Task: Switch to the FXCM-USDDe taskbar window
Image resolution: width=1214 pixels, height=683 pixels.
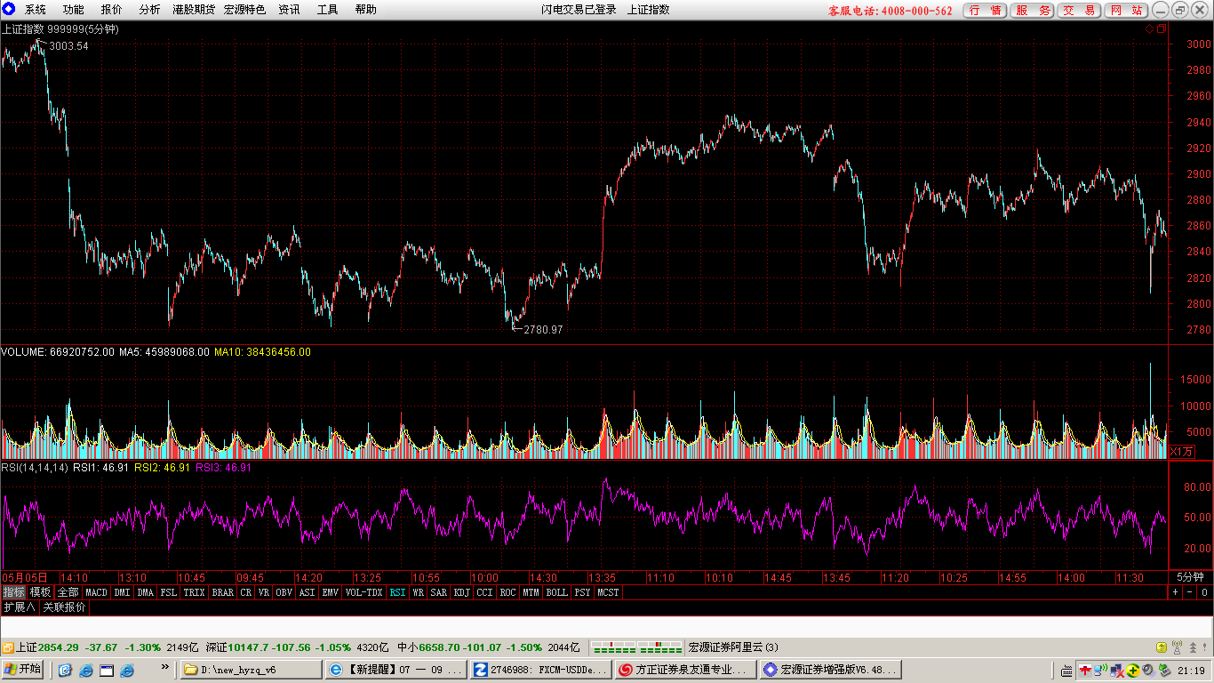Action: (541, 670)
